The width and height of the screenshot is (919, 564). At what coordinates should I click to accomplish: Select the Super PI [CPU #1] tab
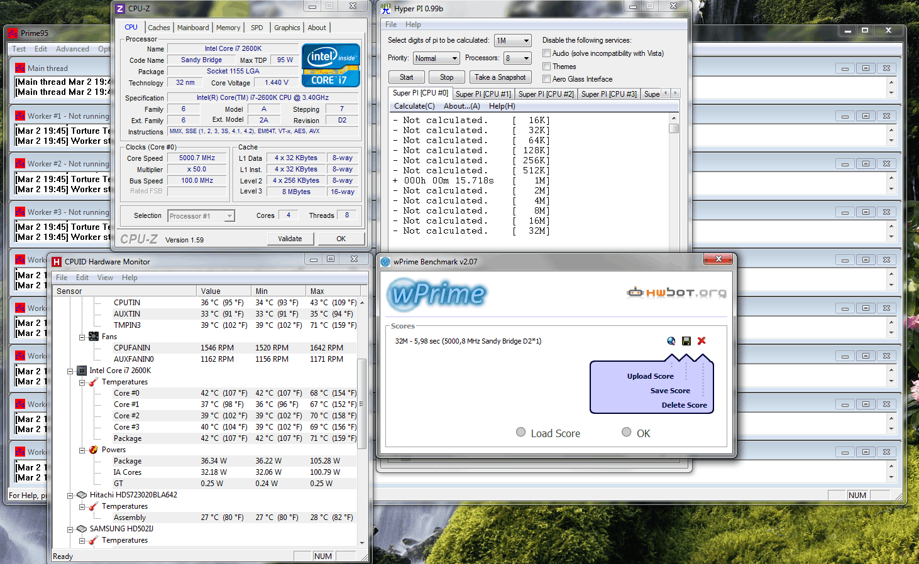coord(483,94)
